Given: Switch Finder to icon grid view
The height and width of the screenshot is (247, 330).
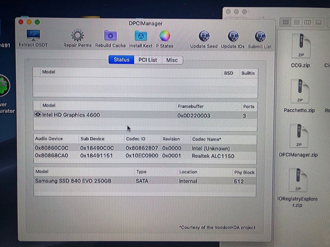Looking at the screenshot, I should click(285, 22).
